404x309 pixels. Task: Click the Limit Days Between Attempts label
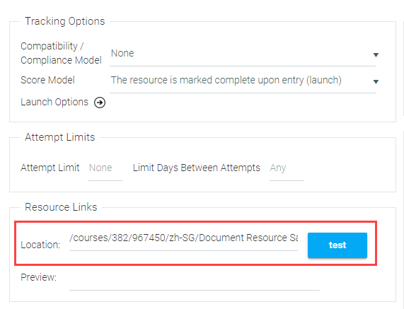(196, 168)
